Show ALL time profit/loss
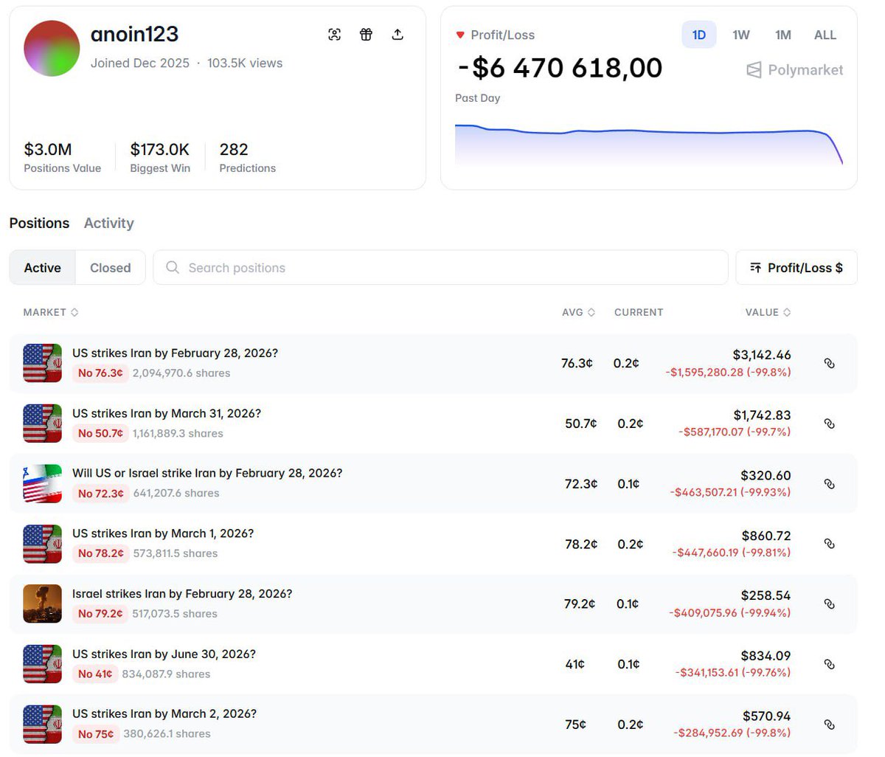Viewport: 885px width, 757px height. point(825,35)
